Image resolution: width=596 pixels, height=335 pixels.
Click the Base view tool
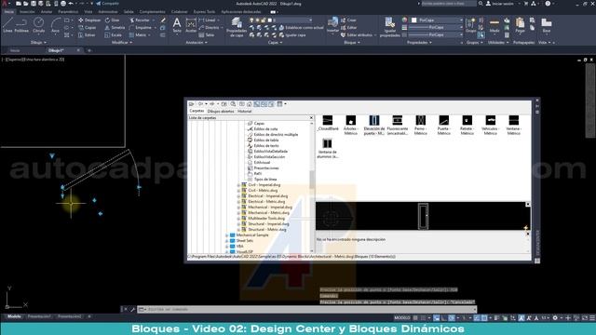point(547,25)
